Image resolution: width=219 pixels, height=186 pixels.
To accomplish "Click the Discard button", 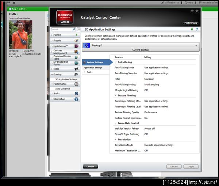I will pos(174,166).
